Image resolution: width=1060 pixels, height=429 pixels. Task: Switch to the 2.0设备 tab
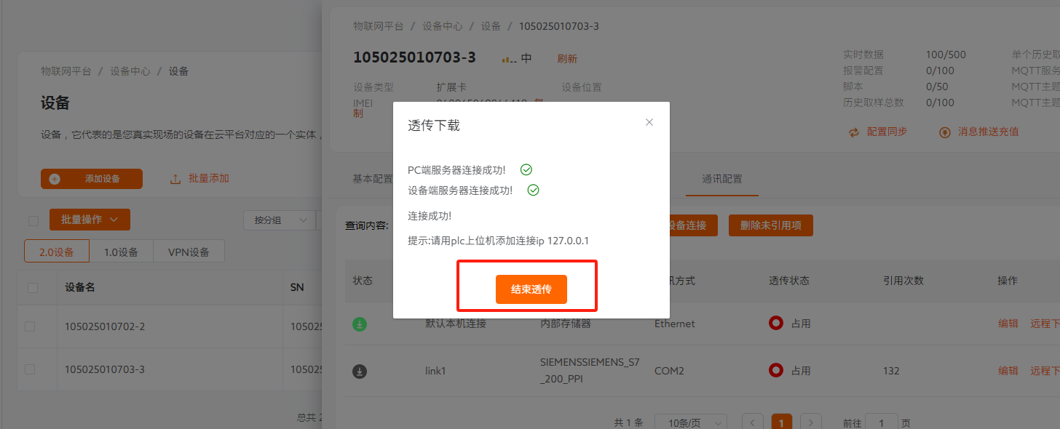coord(57,252)
